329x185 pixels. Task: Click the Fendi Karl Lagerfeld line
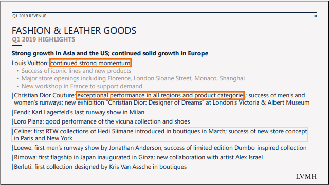(79, 112)
